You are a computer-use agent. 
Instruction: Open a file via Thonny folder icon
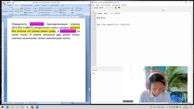pos(95,8)
